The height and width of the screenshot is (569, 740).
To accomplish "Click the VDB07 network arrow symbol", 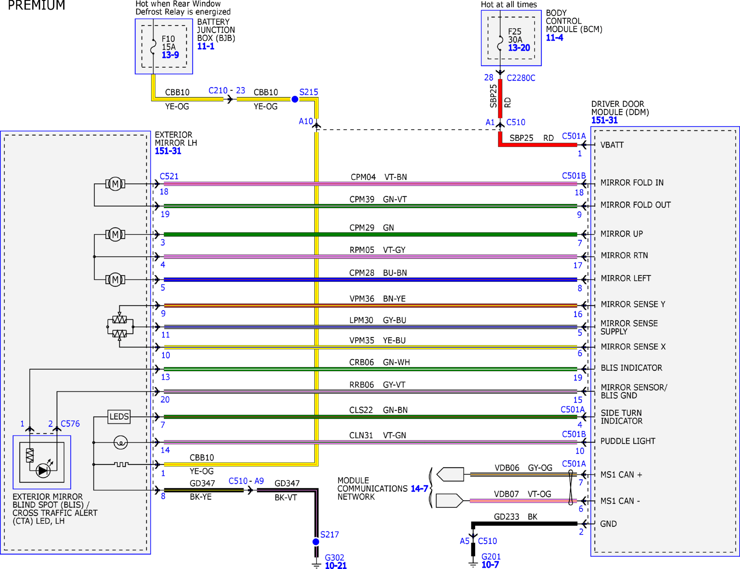I will click(x=450, y=501).
